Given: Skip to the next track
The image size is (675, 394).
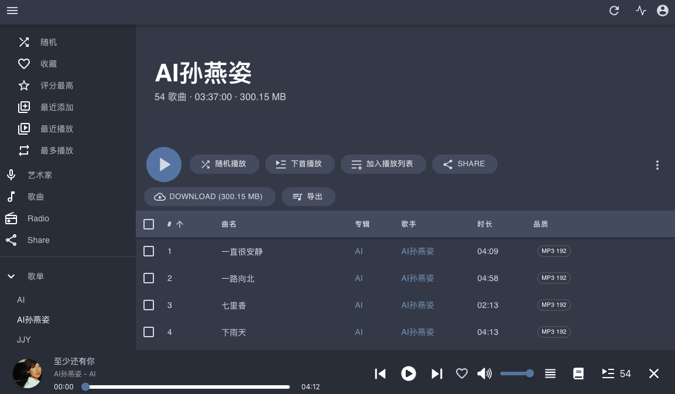Looking at the screenshot, I should coord(437,374).
